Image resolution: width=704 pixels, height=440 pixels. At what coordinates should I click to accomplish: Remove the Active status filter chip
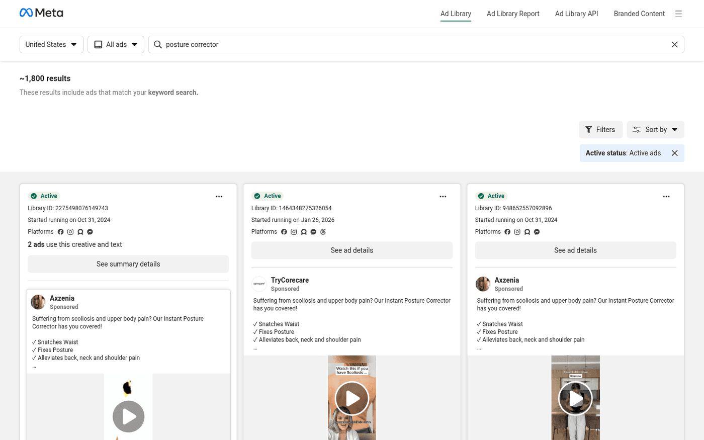674,153
